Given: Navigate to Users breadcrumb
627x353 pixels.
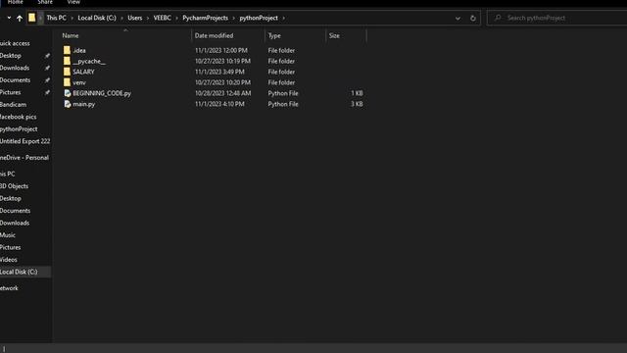Looking at the screenshot, I should 135,18.
